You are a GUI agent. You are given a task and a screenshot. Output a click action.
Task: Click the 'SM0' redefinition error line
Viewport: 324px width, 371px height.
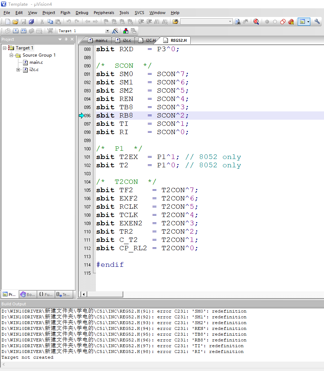coord(124,311)
